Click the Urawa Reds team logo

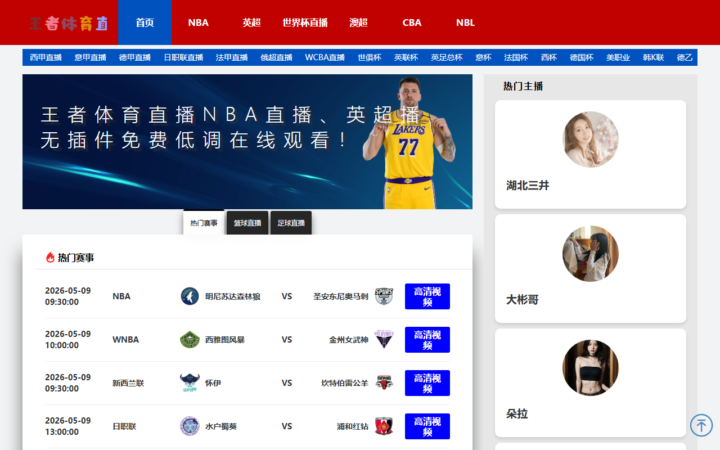384,426
